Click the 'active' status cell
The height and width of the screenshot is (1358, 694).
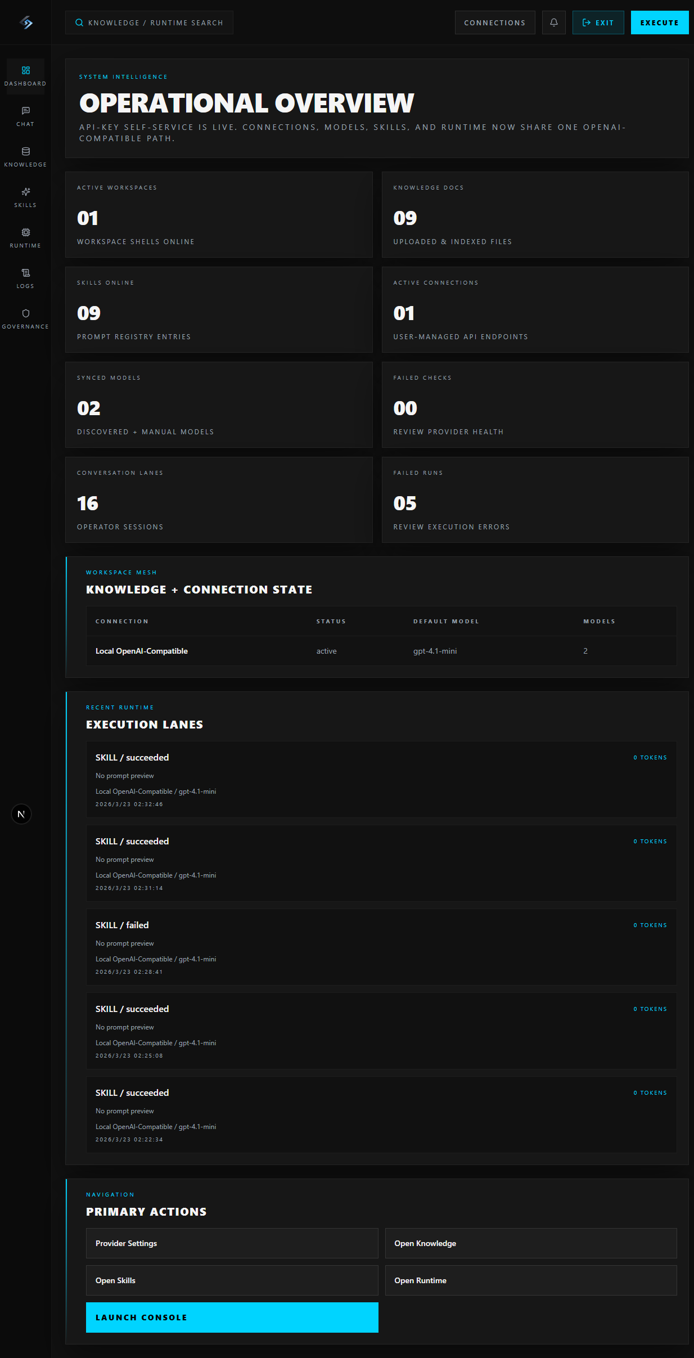tap(326, 651)
